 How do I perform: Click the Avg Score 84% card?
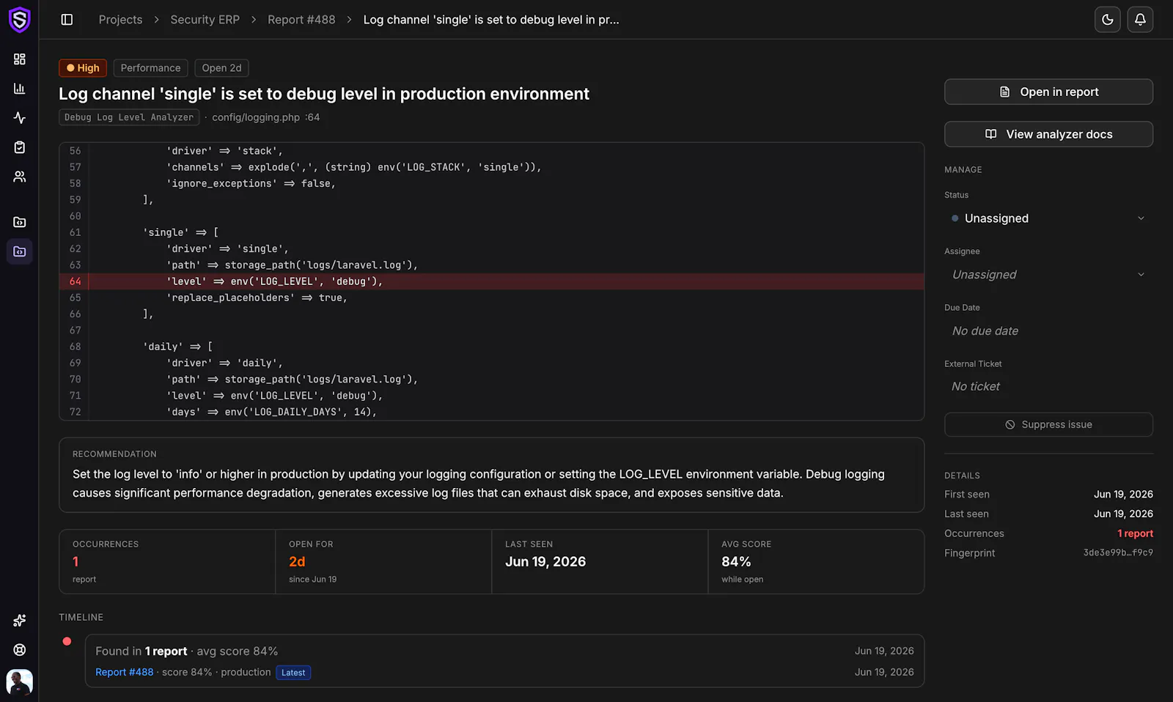pos(816,561)
